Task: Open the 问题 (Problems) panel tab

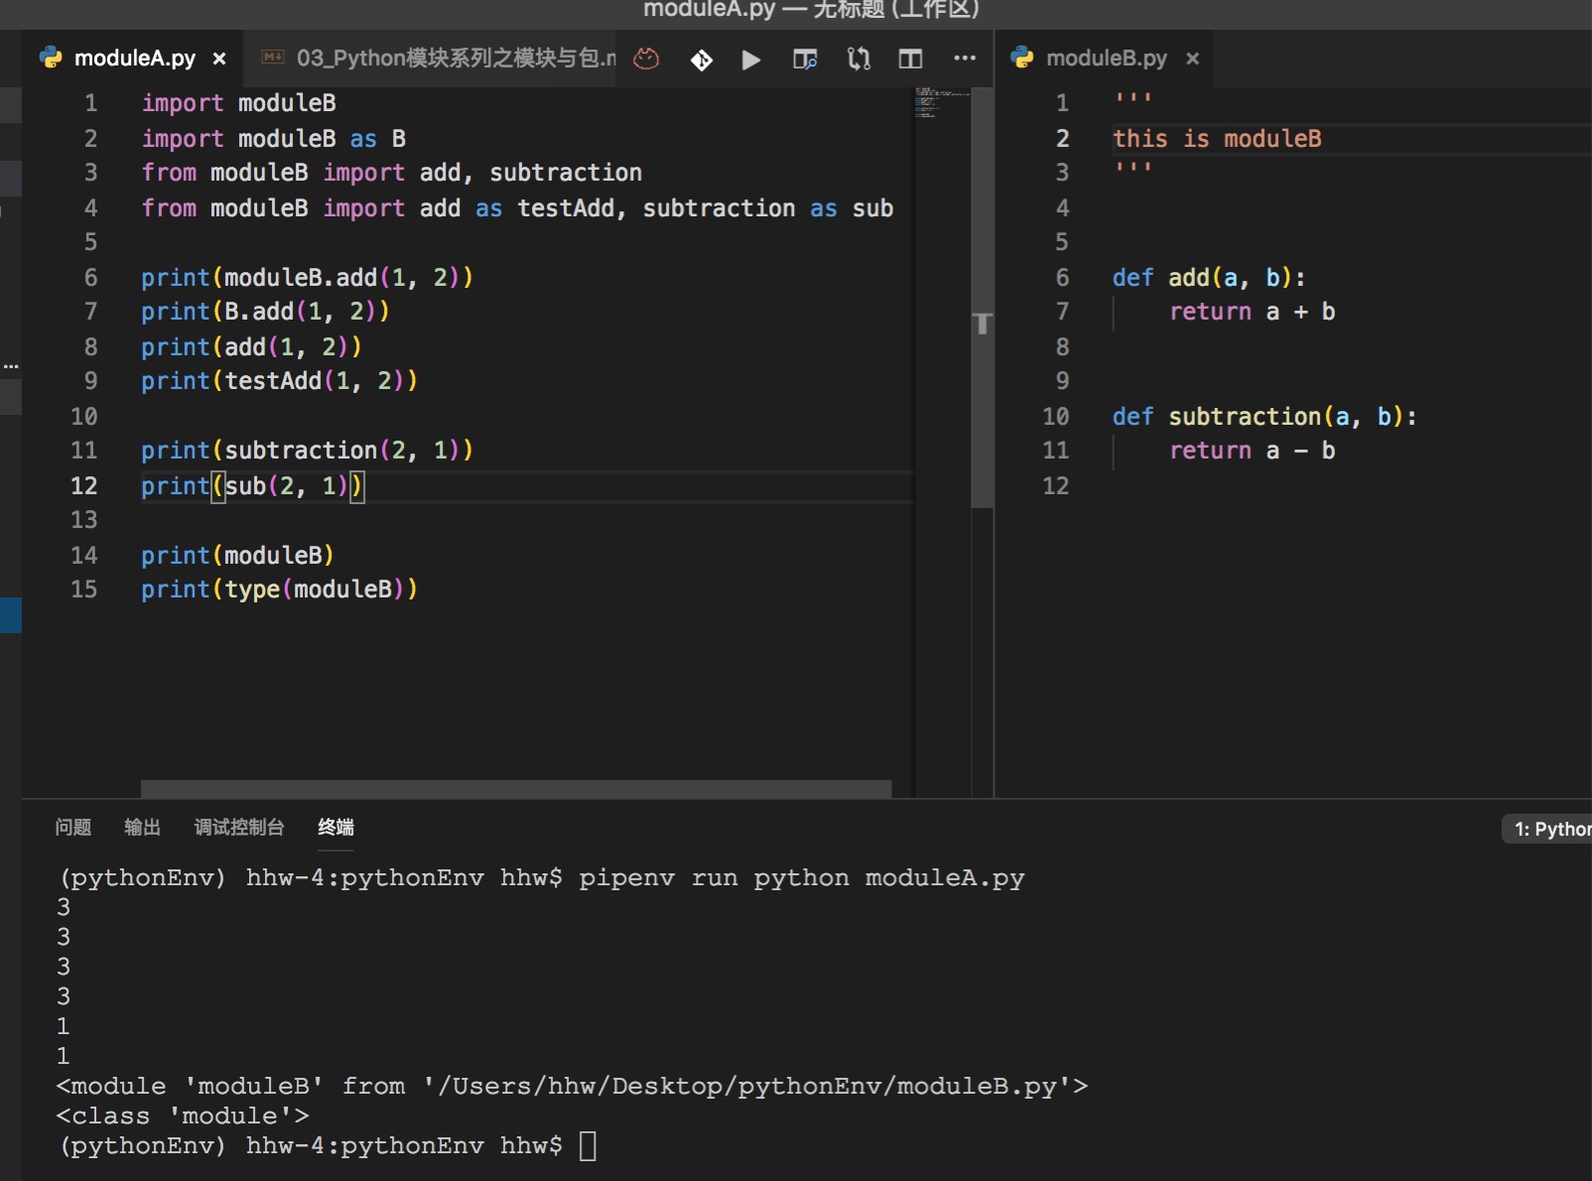Action: pos(73,828)
